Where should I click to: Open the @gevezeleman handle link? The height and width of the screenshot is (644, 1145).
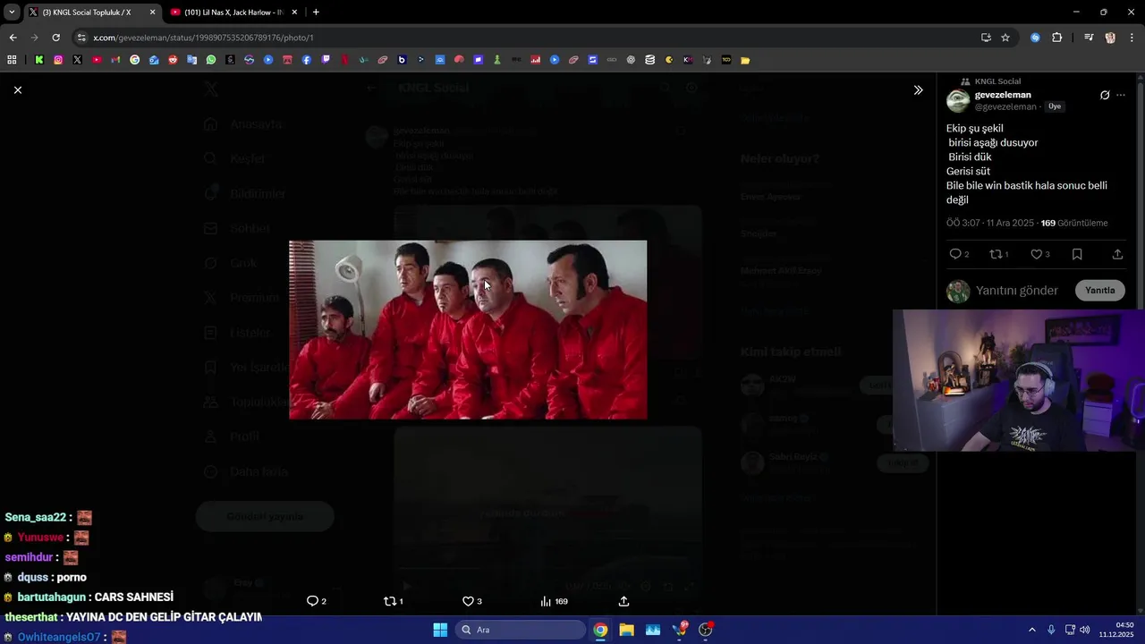point(1005,106)
